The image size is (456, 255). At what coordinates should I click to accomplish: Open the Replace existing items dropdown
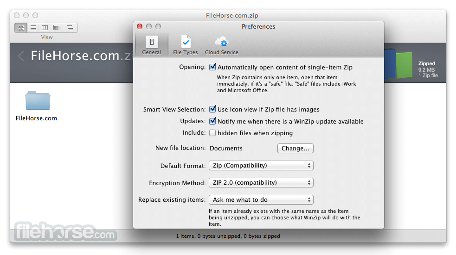coord(261,199)
